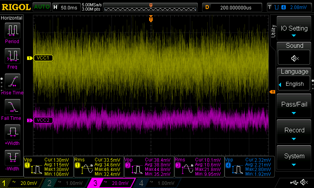Click the trigger falling edge icon in header
This screenshot has width=314, height=188.
tap(277, 7)
